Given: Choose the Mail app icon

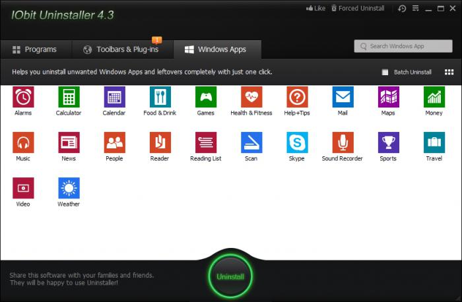Looking at the screenshot, I should (343, 97).
